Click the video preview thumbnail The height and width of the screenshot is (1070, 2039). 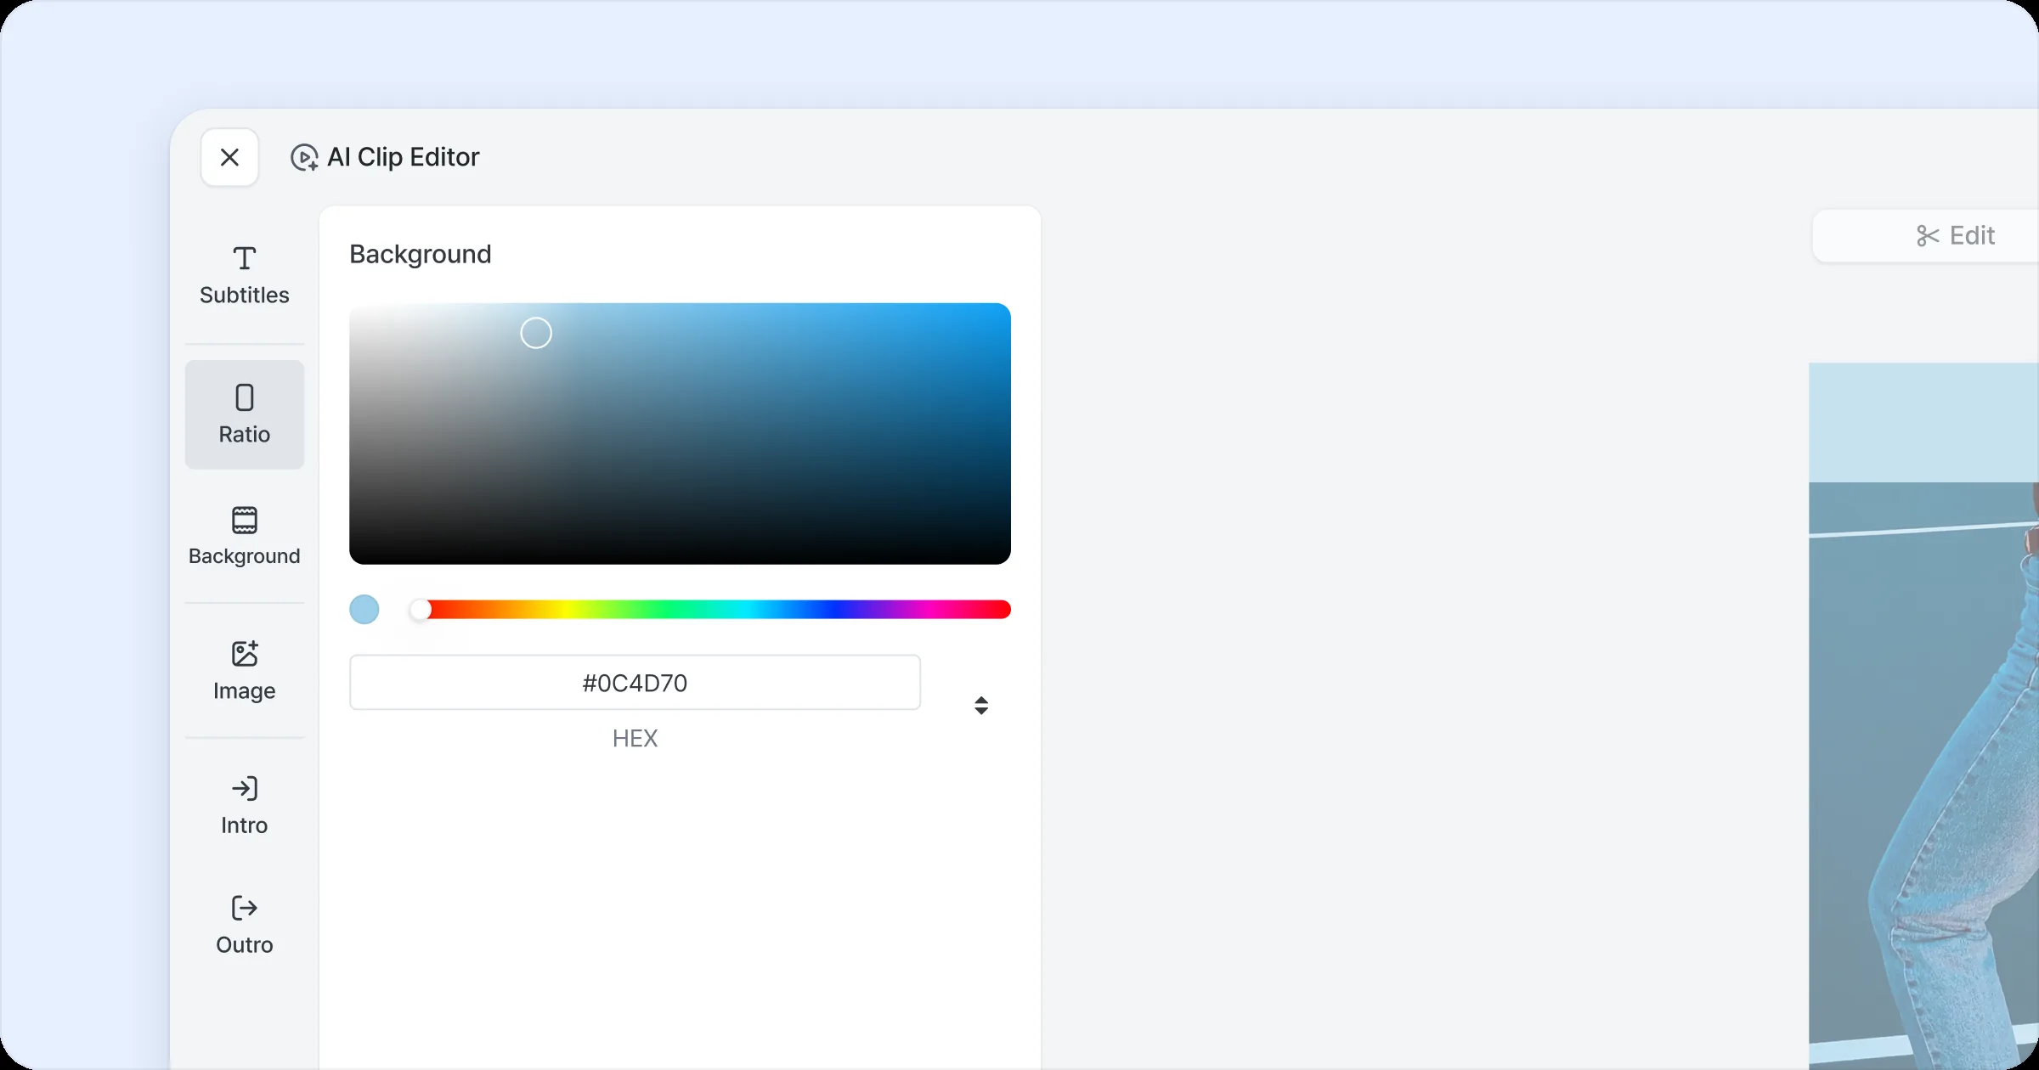point(1923,715)
